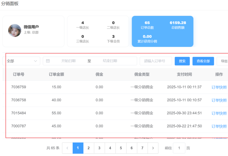The width and height of the screenshot is (228, 156).
Task: Open the 全部 filter dropdown
Action: coord(21,61)
